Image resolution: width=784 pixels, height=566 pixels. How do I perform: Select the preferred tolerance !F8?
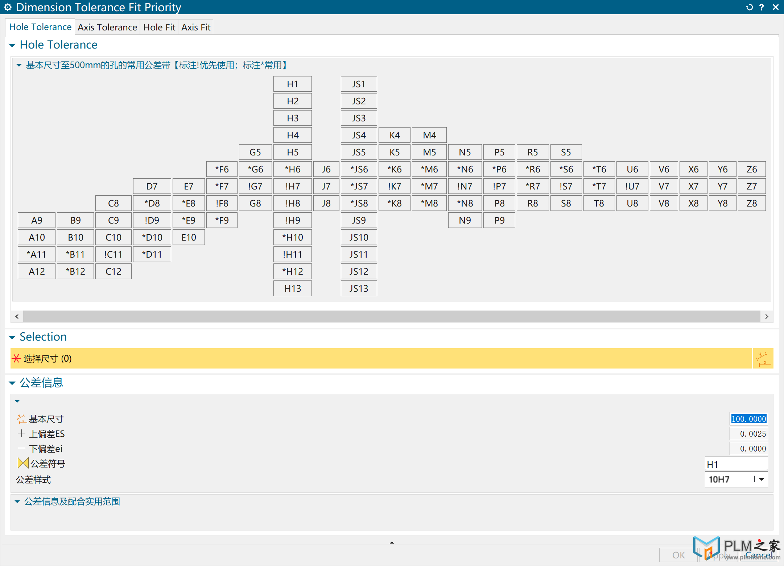coord(222,203)
